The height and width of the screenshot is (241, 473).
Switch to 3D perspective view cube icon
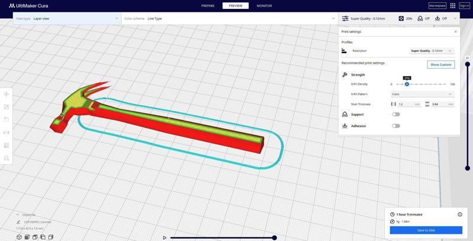(x=19, y=237)
